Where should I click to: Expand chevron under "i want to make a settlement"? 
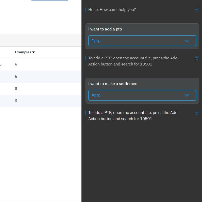coord(187,95)
